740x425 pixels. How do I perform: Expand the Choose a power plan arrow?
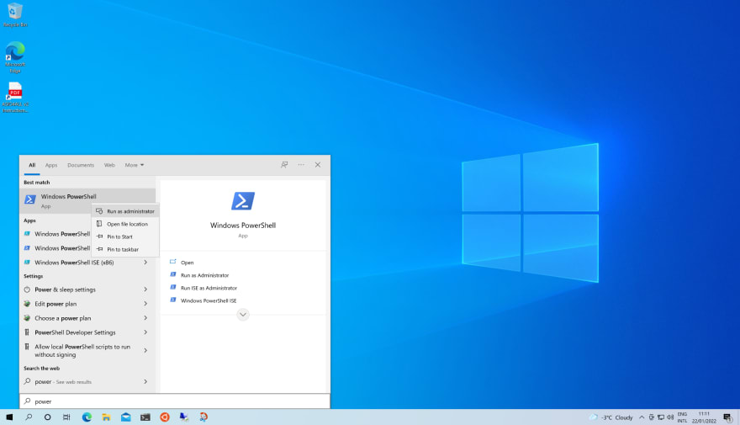(145, 318)
